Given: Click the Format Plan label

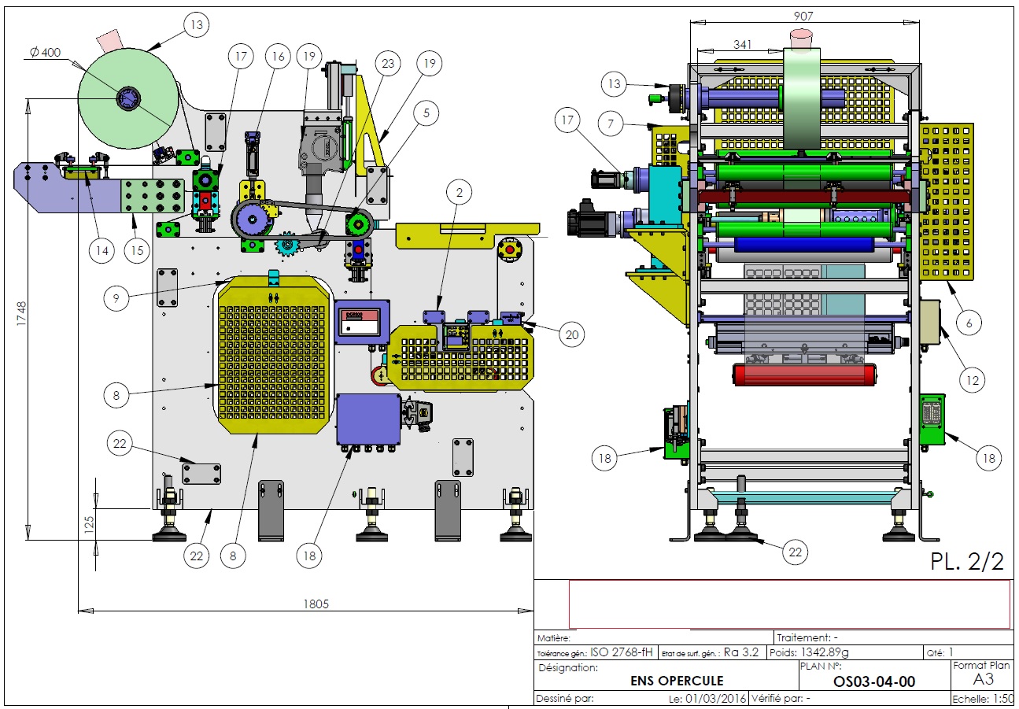Looking at the screenshot, I should pyautogui.click(x=981, y=665).
